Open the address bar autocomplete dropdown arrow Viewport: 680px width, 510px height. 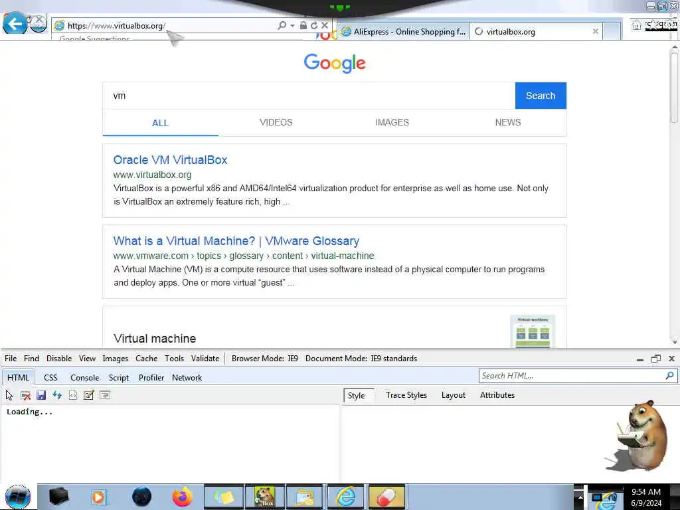point(292,26)
